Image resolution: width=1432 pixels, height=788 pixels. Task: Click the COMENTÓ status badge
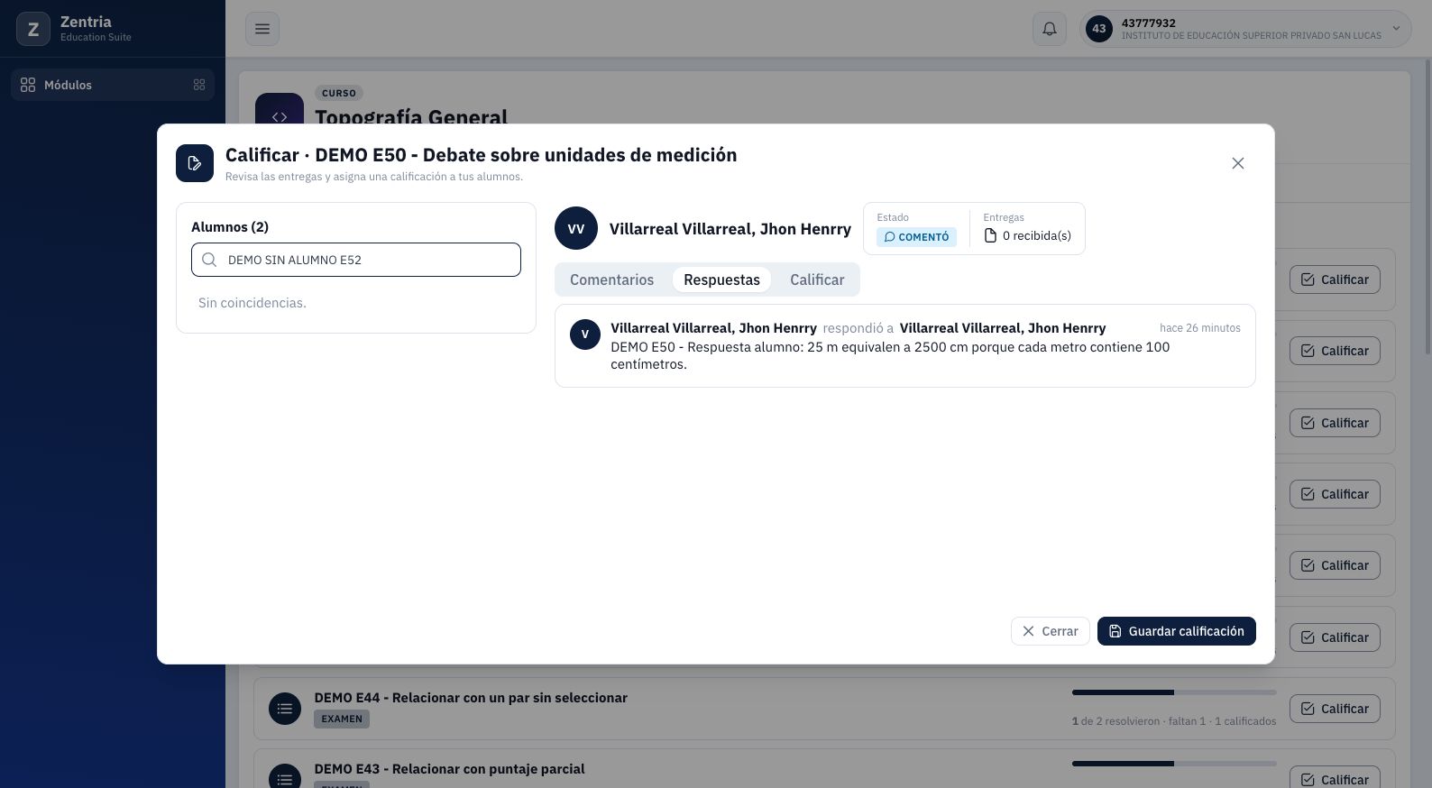click(916, 236)
